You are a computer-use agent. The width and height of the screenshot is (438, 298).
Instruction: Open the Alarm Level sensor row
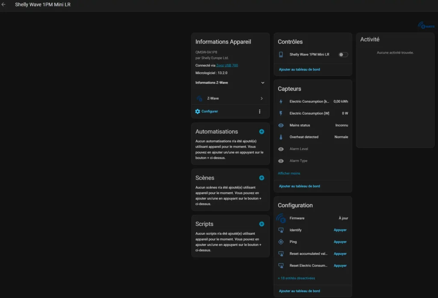[313, 149]
